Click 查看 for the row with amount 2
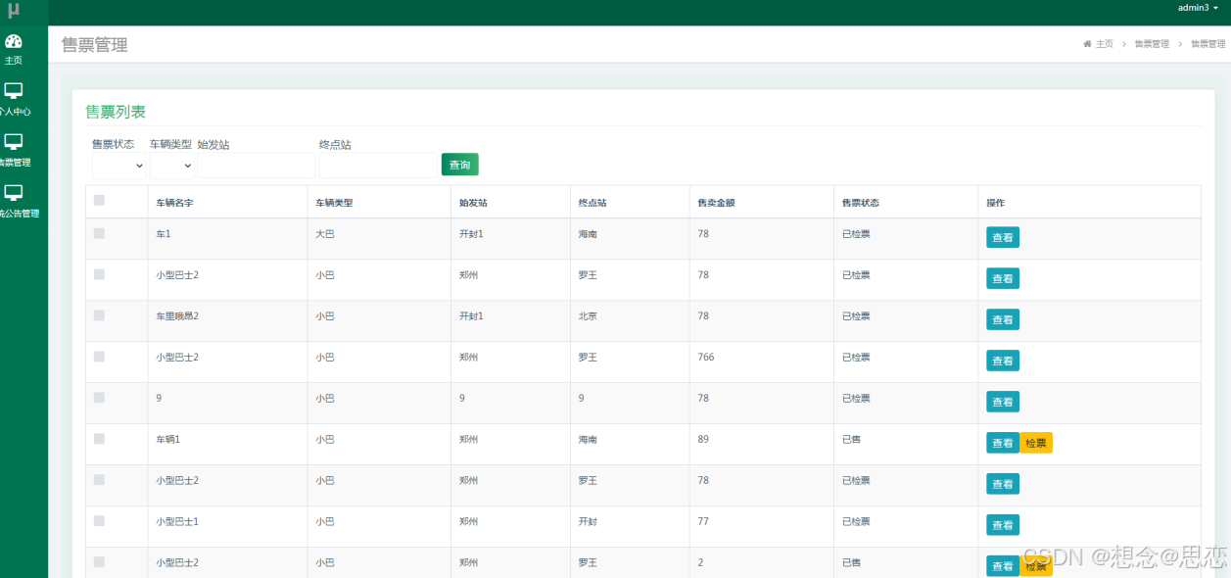 click(1003, 566)
